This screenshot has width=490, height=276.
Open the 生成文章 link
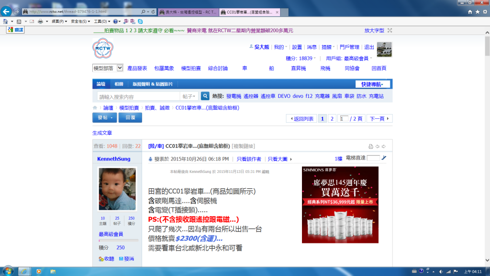pos(102,133)
